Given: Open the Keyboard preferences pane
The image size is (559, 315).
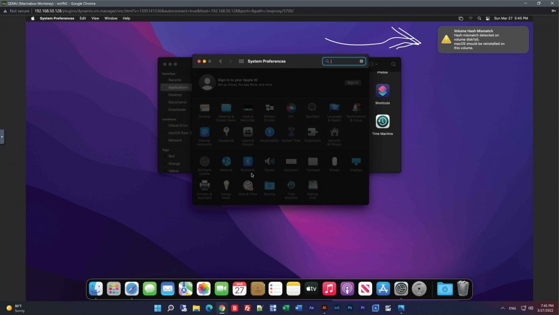Looking at the screenshot, I should (x=291, y=164).
